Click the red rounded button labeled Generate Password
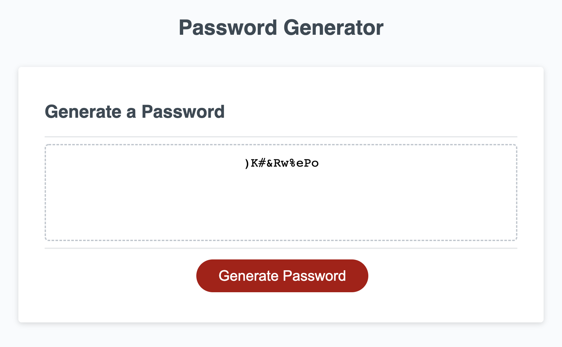Viewport: 562px width, 347px height. 282,276
